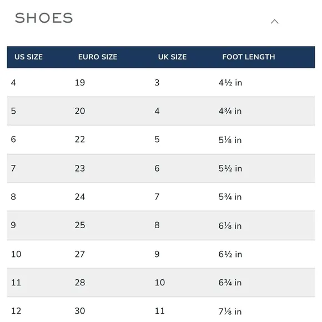Click Euro size 28 cell
The height and width of the screenshot is (322, 322).
point(80,283)
